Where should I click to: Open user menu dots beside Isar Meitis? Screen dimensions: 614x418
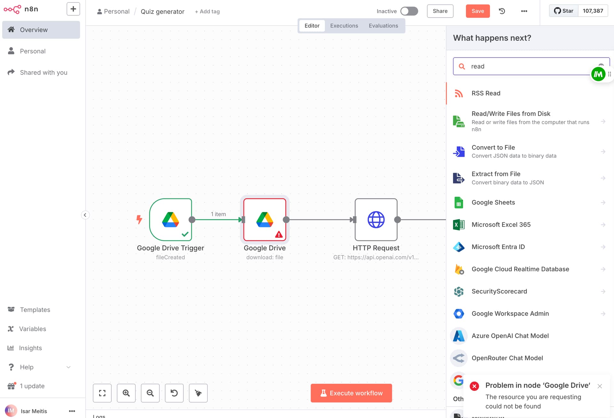click(x=72, y=411)
